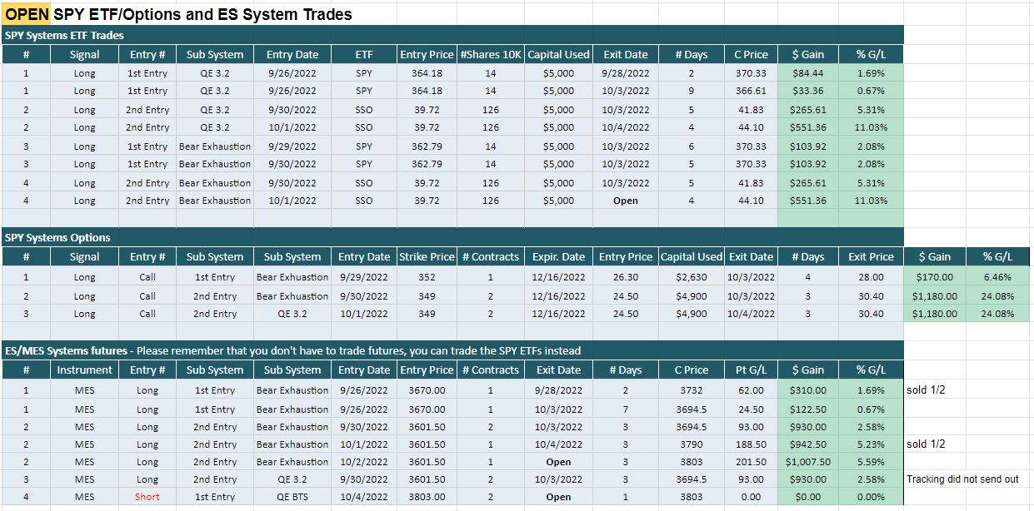
Task: Select the '6.46%' cell
Action: [x=997, y=277]
